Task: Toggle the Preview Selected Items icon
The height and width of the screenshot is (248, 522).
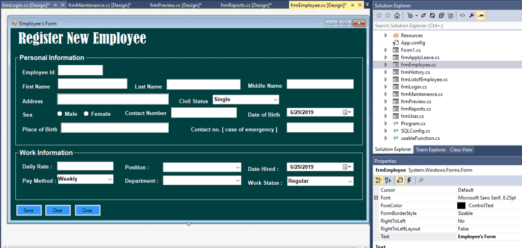Action: 480,16
